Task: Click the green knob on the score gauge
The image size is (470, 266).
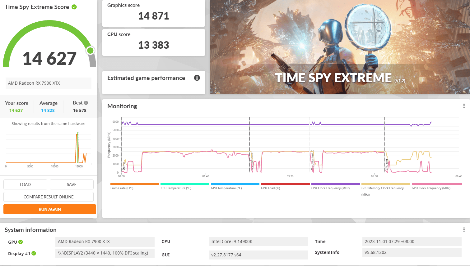Action: 91,51
